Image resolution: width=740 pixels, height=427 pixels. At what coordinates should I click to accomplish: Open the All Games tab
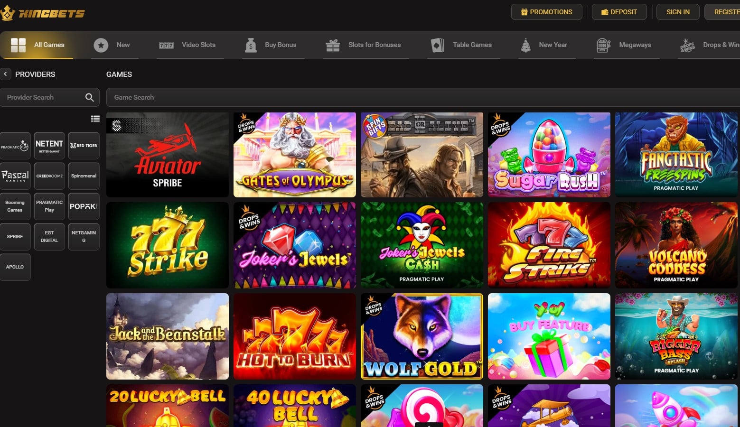click(x=37, y=45)
